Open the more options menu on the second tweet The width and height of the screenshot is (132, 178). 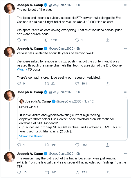126,48
